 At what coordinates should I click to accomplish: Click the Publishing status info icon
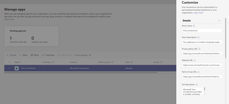112,62
